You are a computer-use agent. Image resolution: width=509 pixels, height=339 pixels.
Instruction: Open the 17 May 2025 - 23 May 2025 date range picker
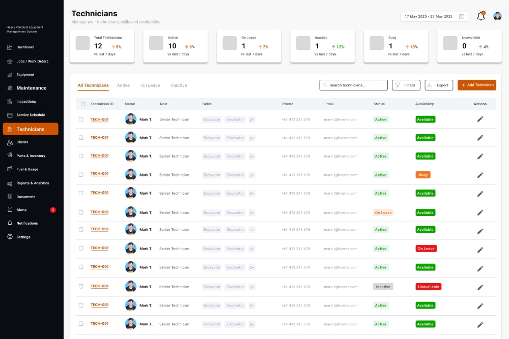tap(434, 17)
